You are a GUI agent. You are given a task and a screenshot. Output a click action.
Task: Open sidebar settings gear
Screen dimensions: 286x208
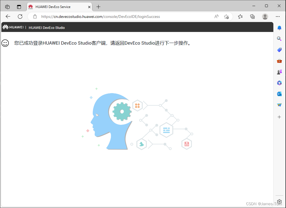point(279,202)
